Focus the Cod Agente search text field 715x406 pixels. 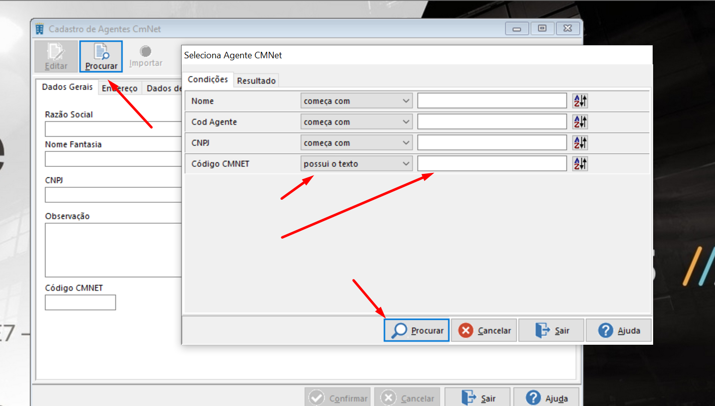[x=492, y=122]
